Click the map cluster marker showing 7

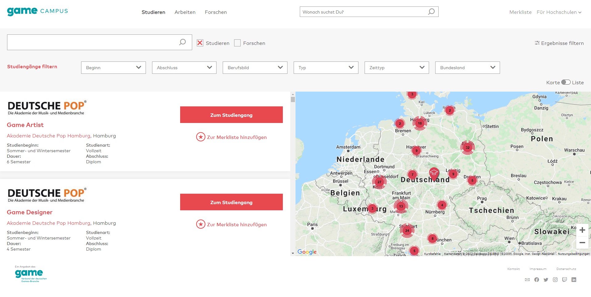pyautogui.click(x=412, y=175)
